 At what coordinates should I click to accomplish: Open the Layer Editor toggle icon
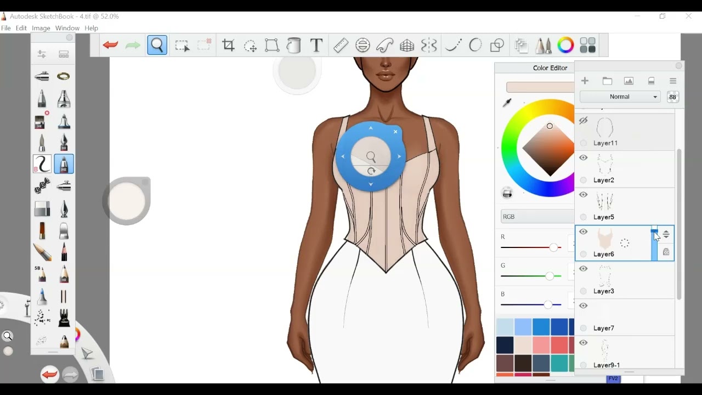coord(522,46)
